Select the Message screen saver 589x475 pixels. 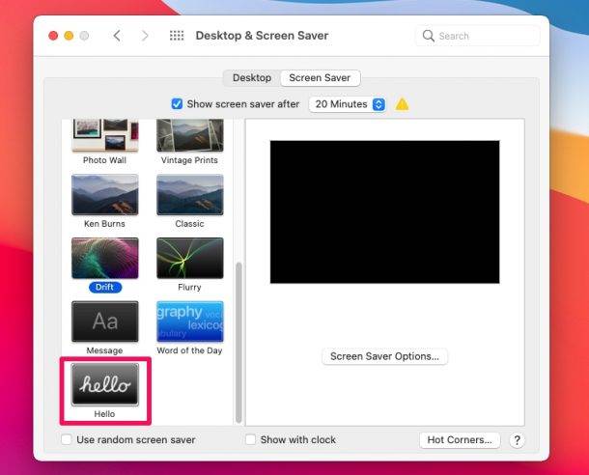click(105, 321)
